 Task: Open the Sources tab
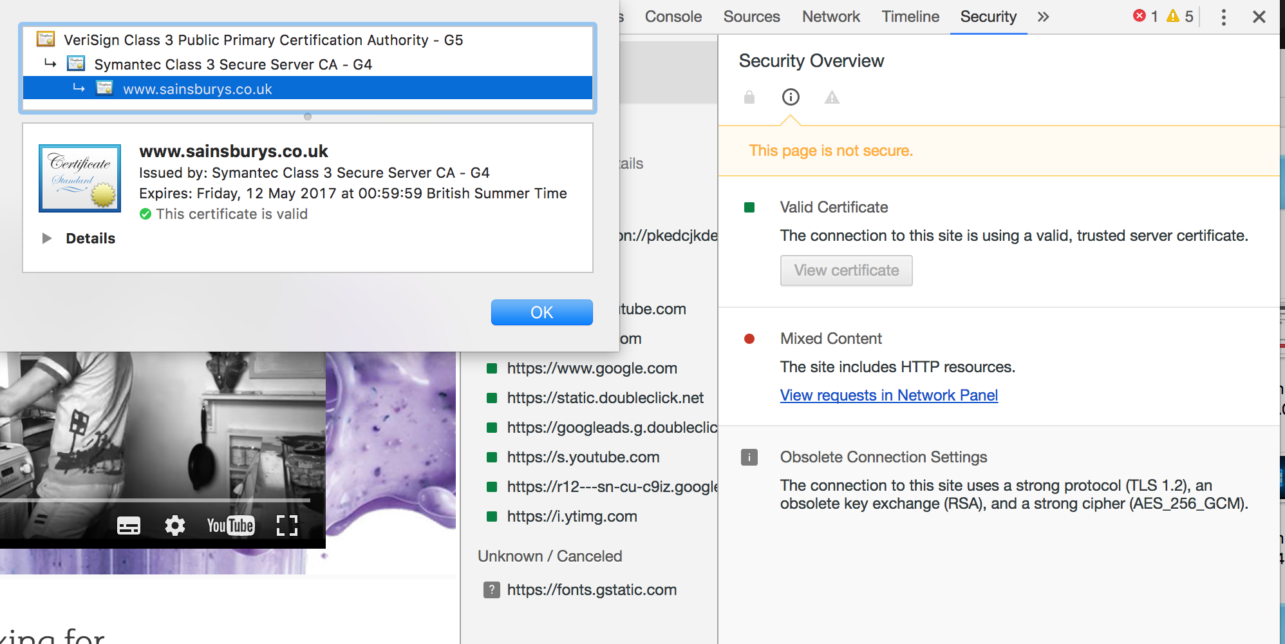click(x=751, y=17)
